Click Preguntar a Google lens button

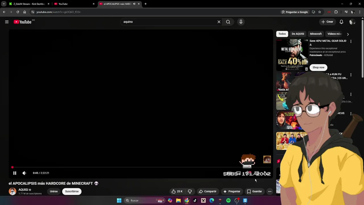[x=295, y=12]
